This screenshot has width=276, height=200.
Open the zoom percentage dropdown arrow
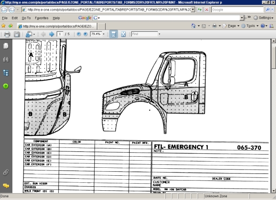pos(103,34)
